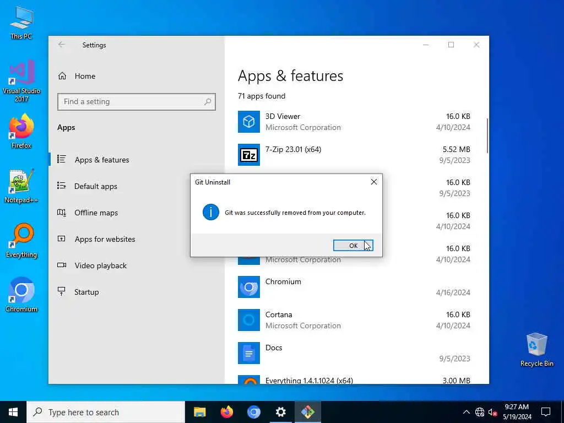The height and width of the screenshot is (423, 564).
Task: Switch to the Settings gear taskbar icon
Action: pos(280,412)
